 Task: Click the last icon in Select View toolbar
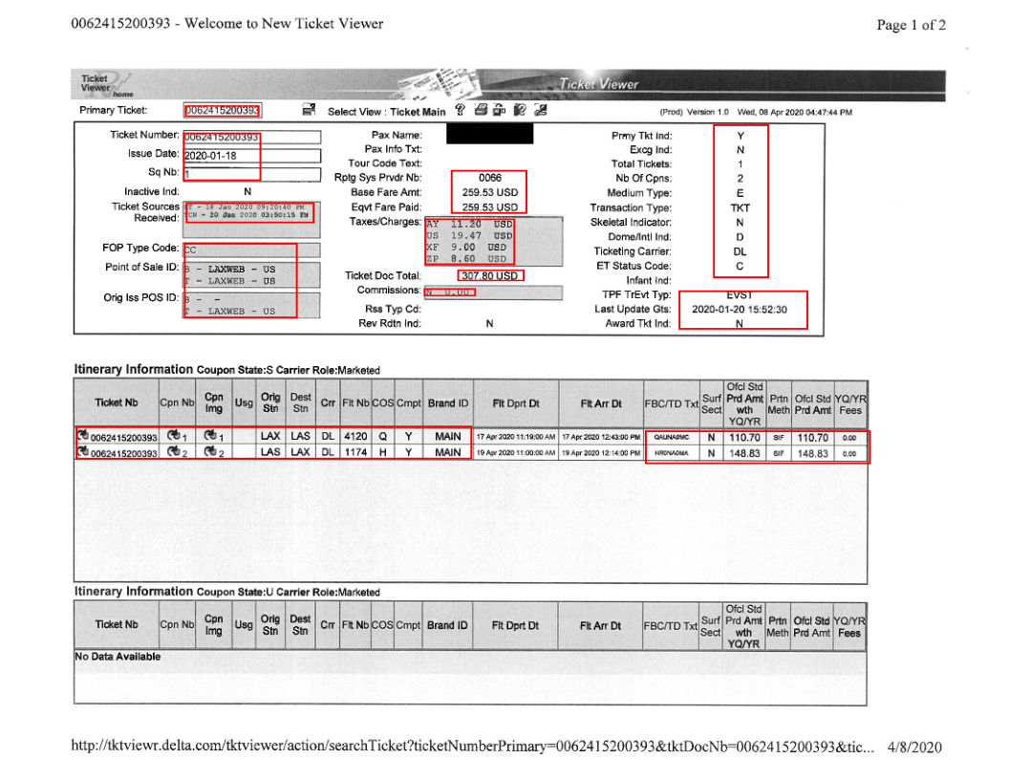[x=541, y=111]
